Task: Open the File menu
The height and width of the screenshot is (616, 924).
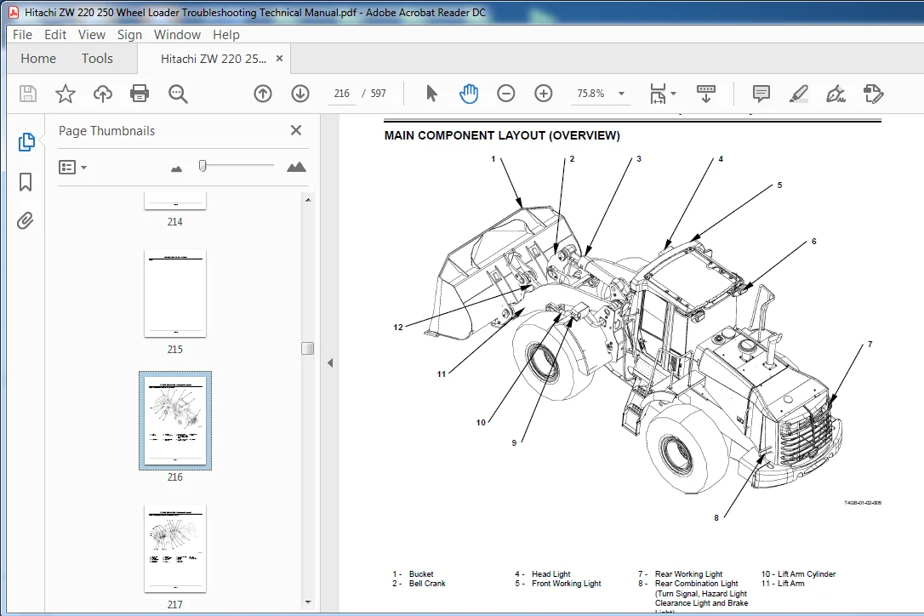Action: point(22,35)
